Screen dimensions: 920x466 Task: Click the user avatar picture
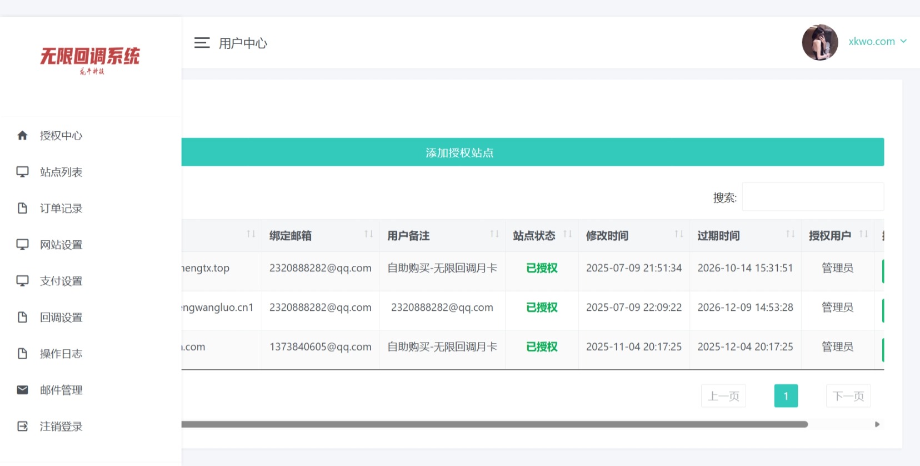(x=819, y=42)
